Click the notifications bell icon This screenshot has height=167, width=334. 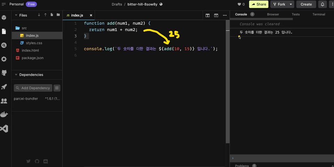(323, 5)
